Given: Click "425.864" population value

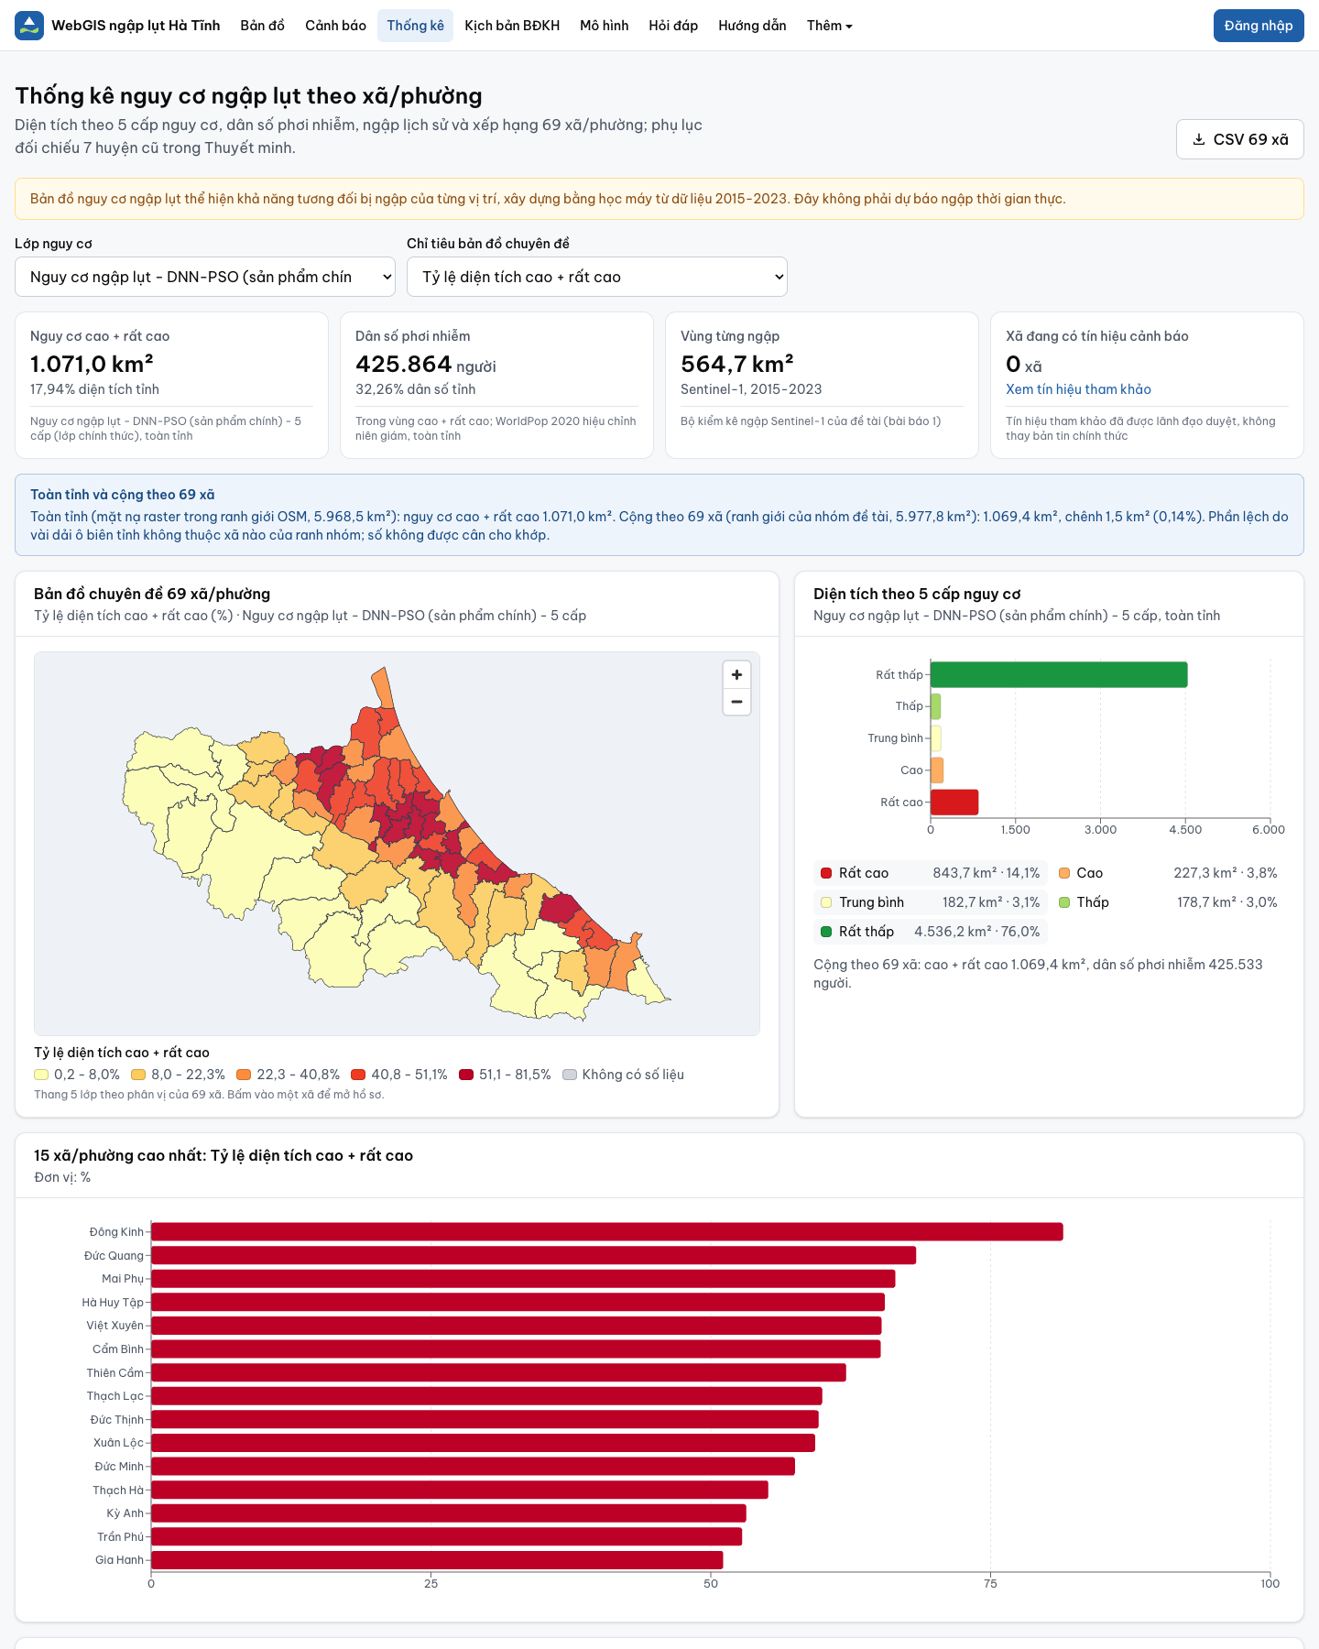Looking at the screenshot, I should tap(404, 364).
